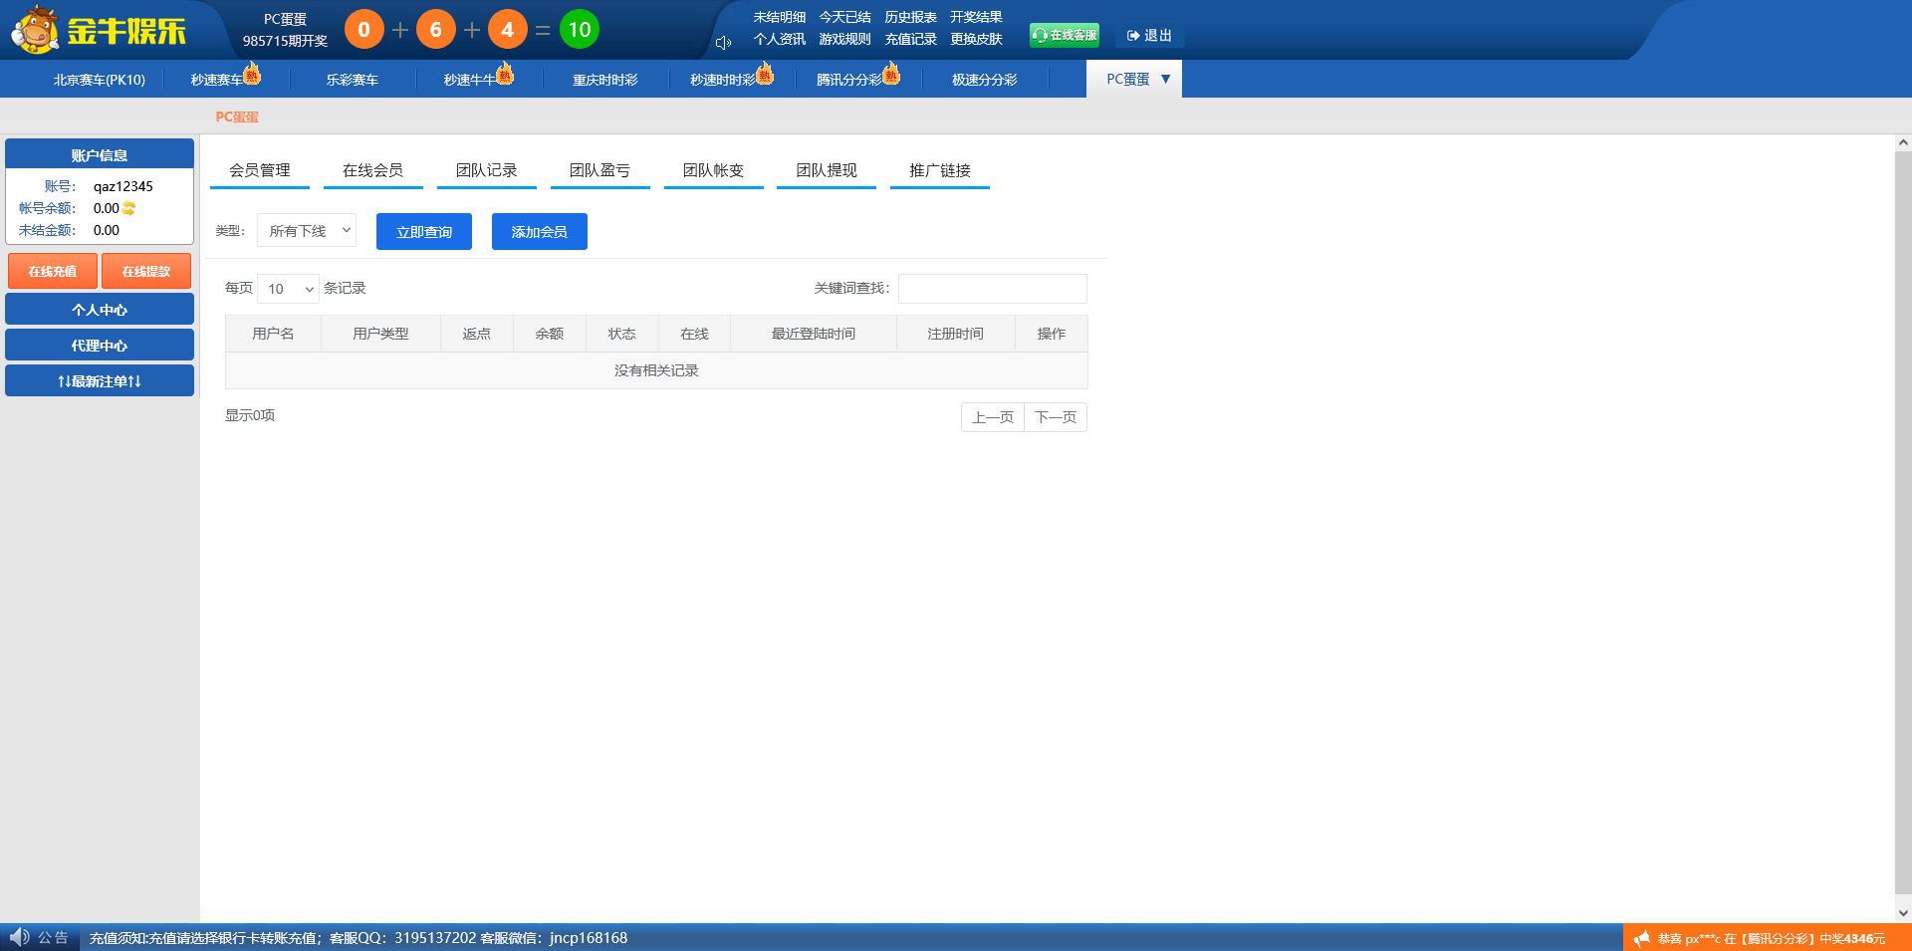The height and width of the screenshot is (951, 1912).
Task: Click the 公告 speaker icon in bottom bar
Action: (x=22, y=937)
